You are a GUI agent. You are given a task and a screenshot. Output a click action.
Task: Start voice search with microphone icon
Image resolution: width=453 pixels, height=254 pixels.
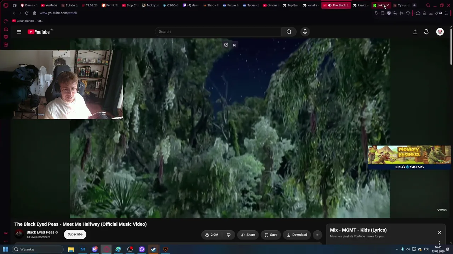point(305,32)
